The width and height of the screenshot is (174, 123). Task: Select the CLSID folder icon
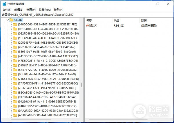point(11,20)
